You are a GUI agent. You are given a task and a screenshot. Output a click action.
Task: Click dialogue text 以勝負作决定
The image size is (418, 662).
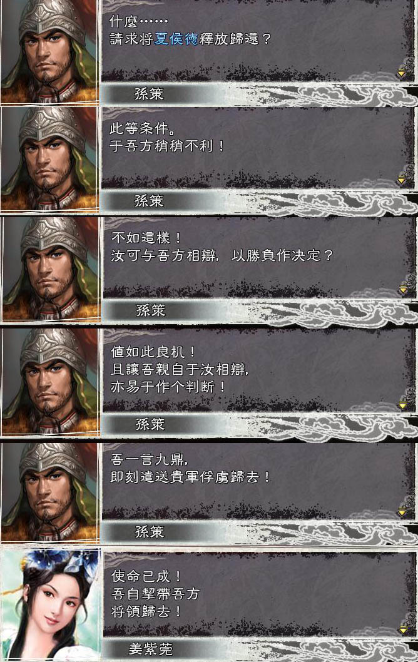[282, 255]
